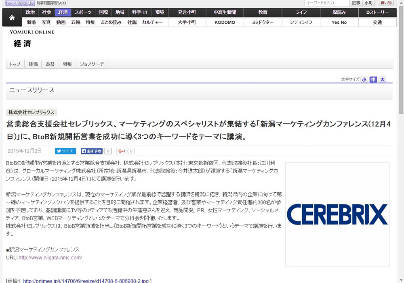This screenshot has width=404, height=283.
Task: Click the 読売新聞ご購読 banner link
Action: click(x=20, y=3)
